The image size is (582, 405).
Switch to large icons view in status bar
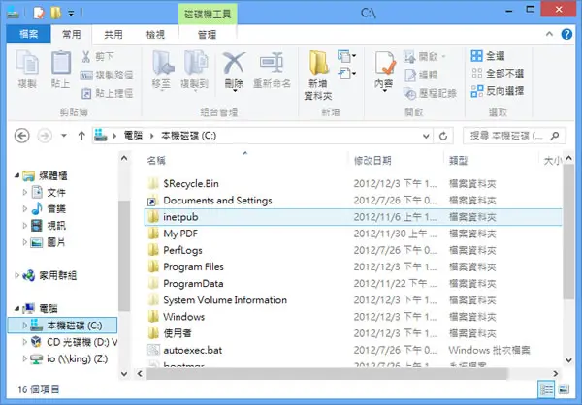click(x=565, y=389)
